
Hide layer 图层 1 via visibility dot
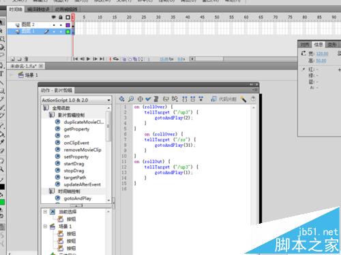tap(54, 32)
